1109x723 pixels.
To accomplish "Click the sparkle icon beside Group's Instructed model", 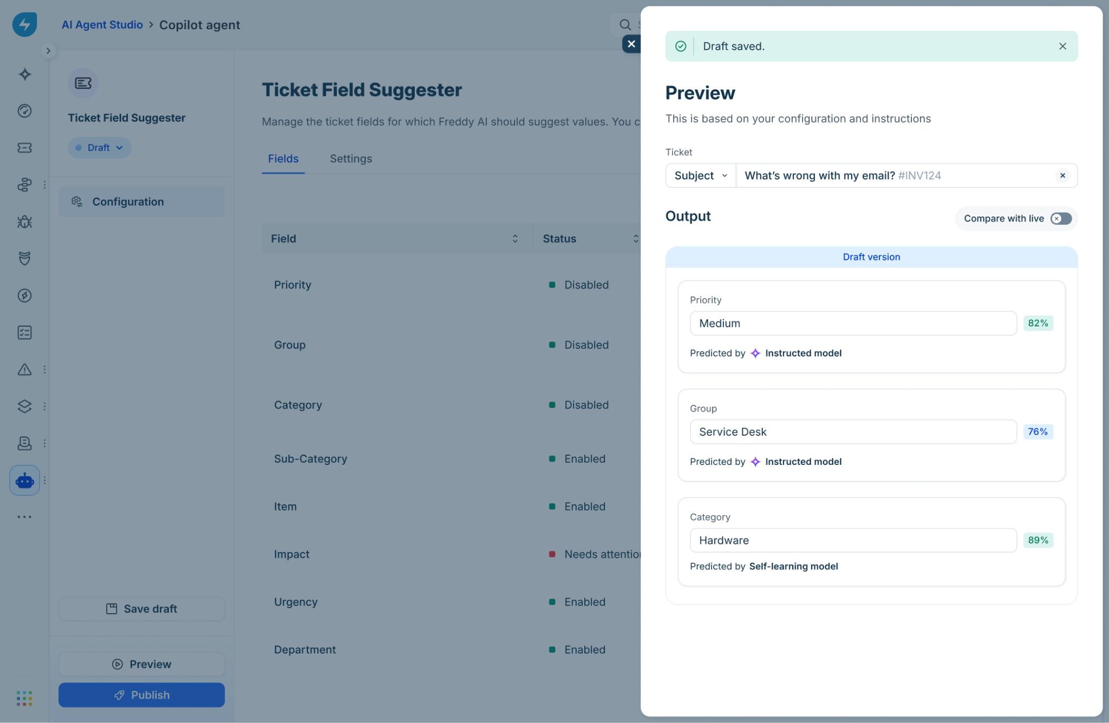I will tap(755, 462).
